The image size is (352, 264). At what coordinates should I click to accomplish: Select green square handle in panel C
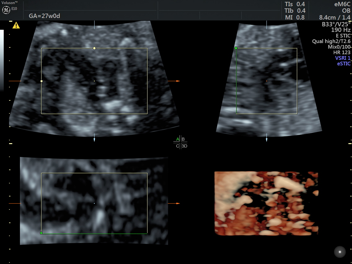(x=41, y=233)
